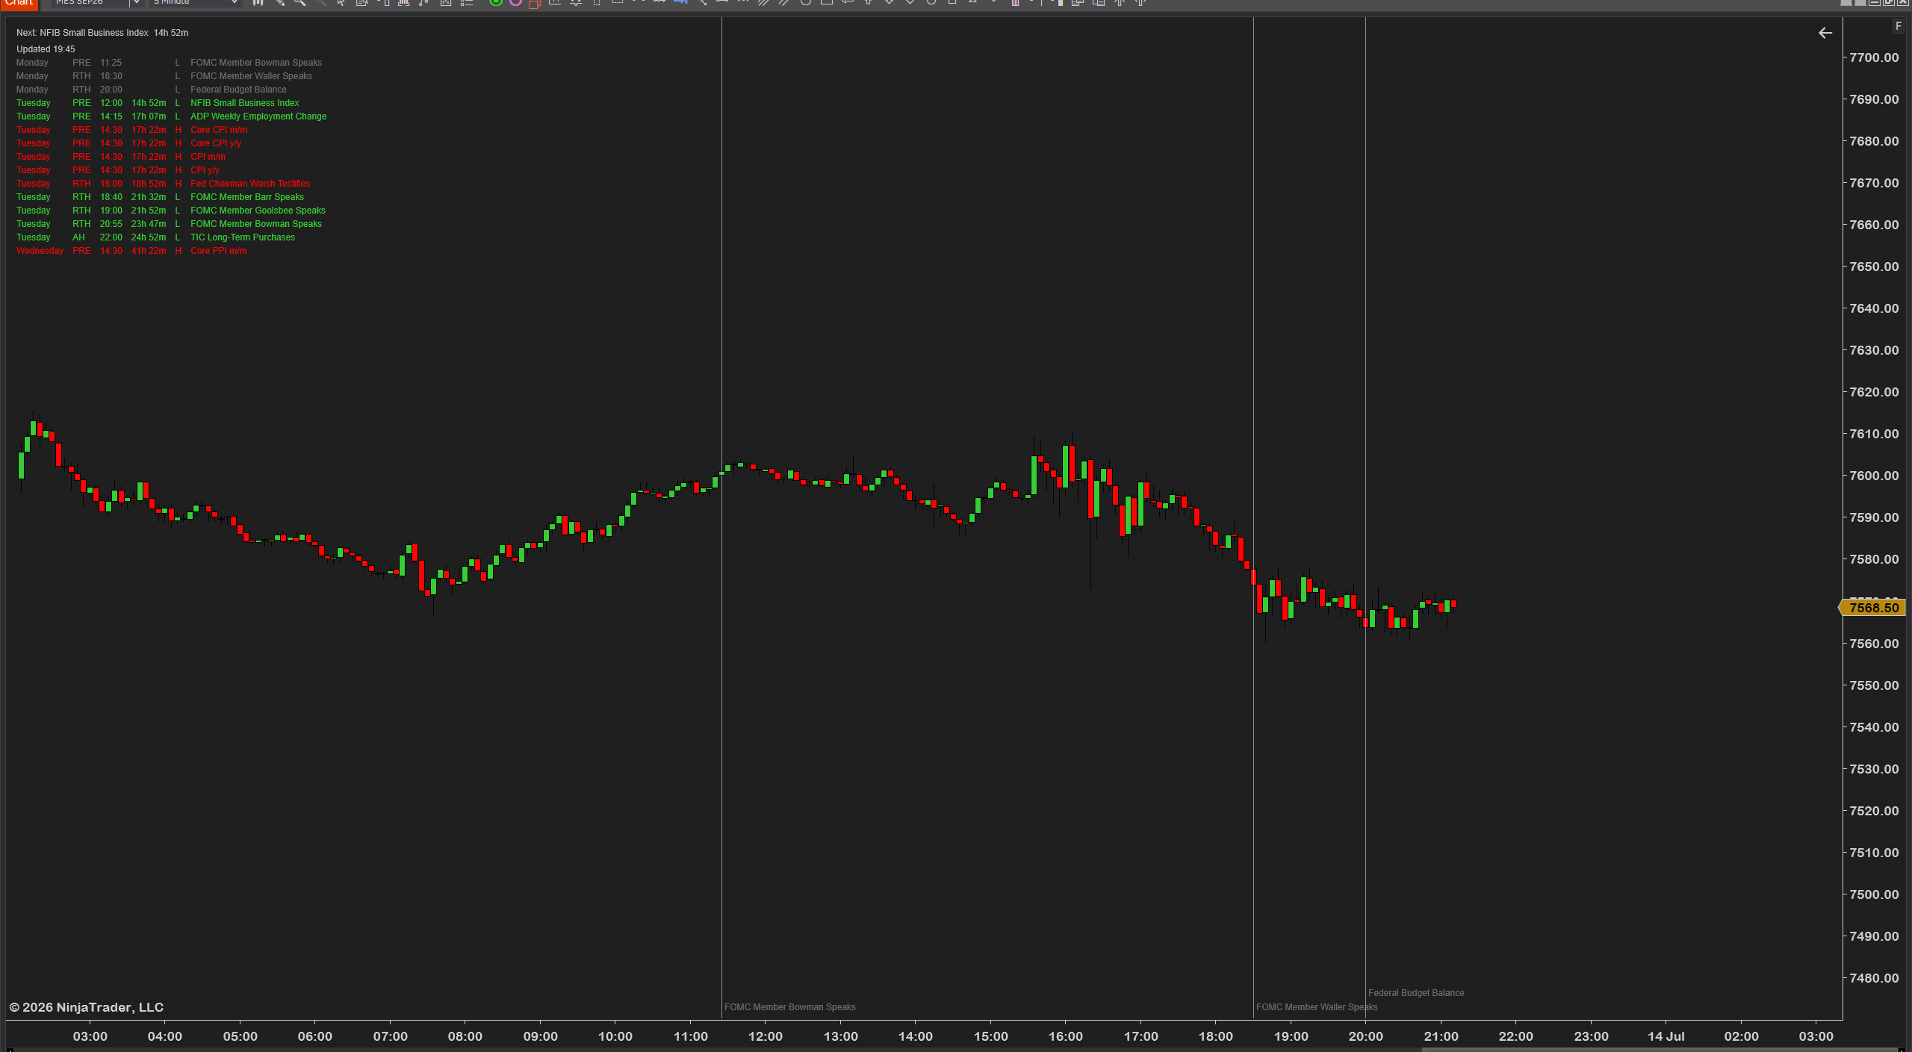The image size is (1912, 1052).
Task: Click the green circle toolbar icon
Action: (x=495, y=3)
